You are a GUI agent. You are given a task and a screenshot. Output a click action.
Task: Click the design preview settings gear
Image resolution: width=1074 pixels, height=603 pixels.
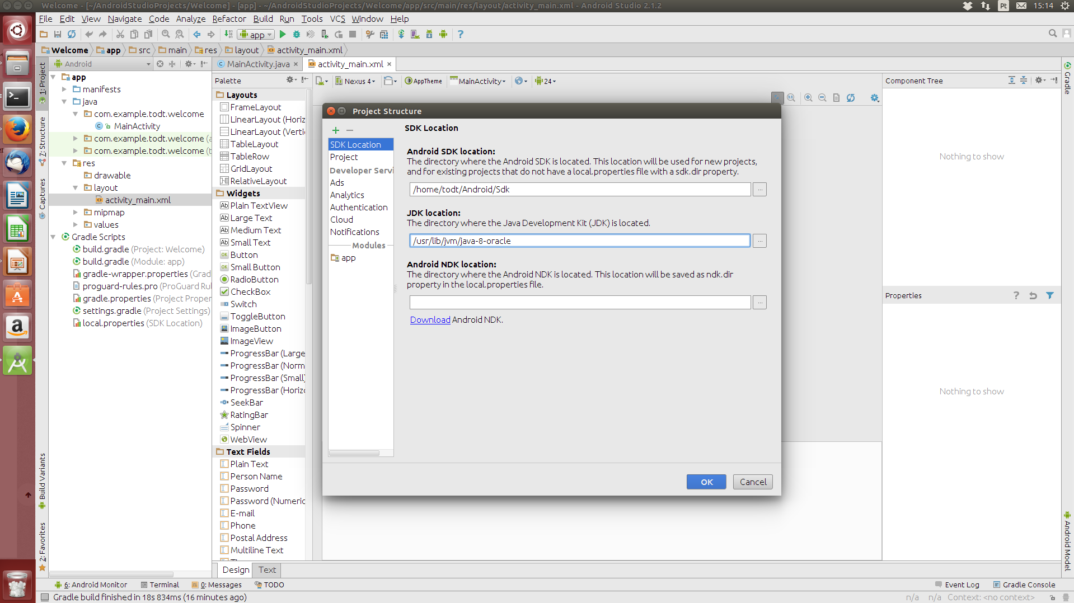[x=875, y=98]
